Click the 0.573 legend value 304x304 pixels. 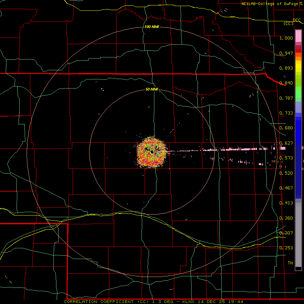pyautogui.click(x=286, y=158)
